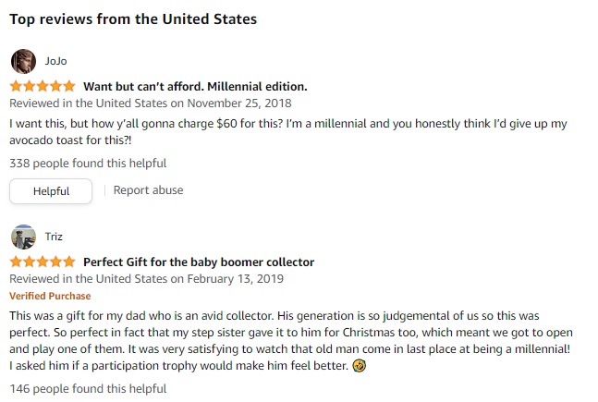Open reviewer Triz's profile name
The image size is (598, 402).
(x=54, y=237)
